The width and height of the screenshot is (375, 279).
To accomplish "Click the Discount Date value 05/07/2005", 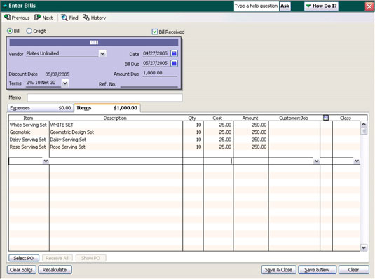I will tap(57, 74).
